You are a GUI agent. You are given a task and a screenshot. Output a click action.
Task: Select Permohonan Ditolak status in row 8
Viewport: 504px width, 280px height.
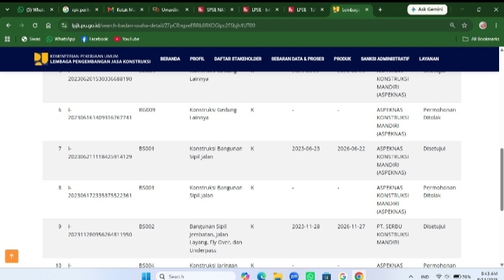pos(440,191)
